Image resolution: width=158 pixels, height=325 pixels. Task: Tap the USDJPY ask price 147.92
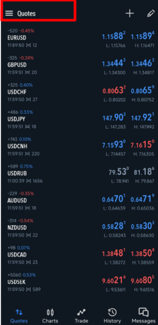[143, 118]
